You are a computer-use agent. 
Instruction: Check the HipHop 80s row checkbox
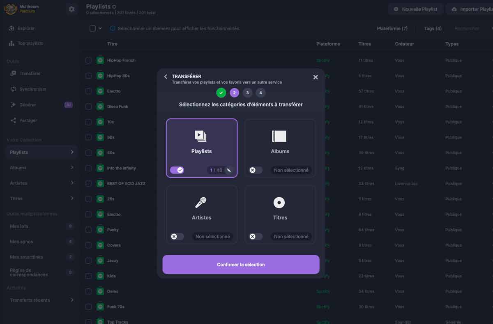coord(88,76)
